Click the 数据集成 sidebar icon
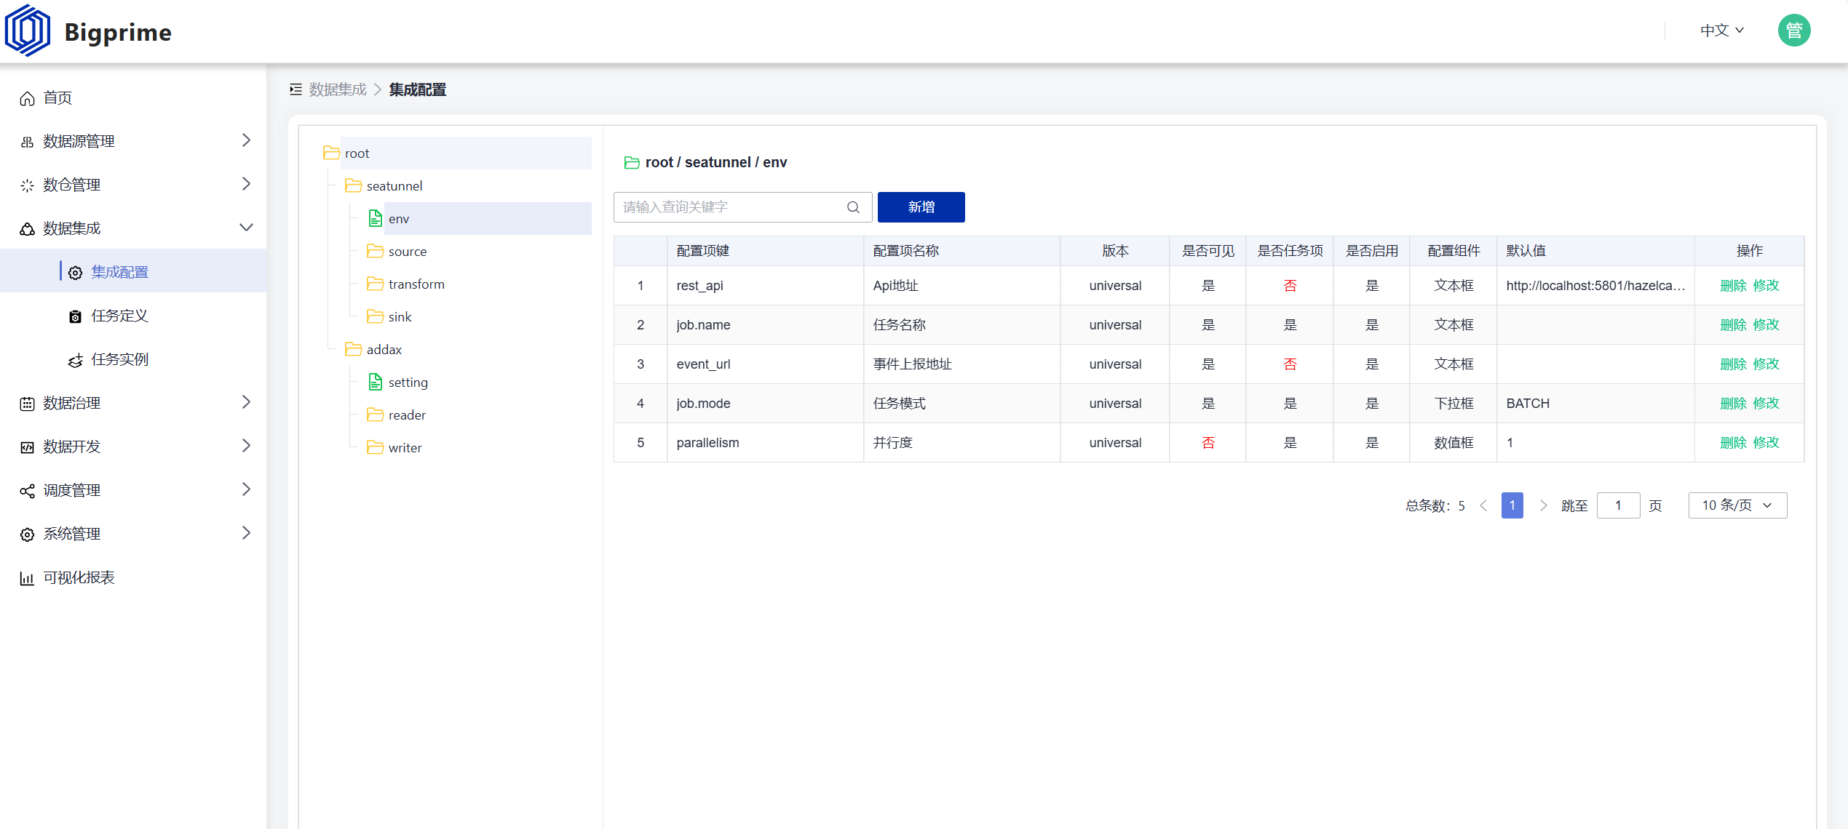 [x=27, y=229]
